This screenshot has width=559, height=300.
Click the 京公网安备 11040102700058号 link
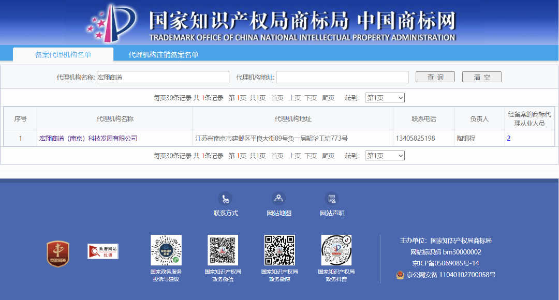tap(451, 275)
